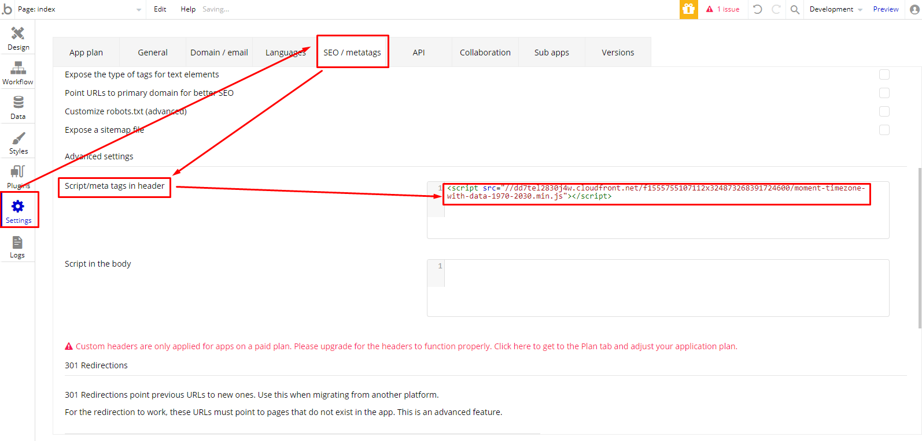This screenshot has height=441, width=922.
Task: Click inside Script/meta tags in header editor
Action: 658,210
